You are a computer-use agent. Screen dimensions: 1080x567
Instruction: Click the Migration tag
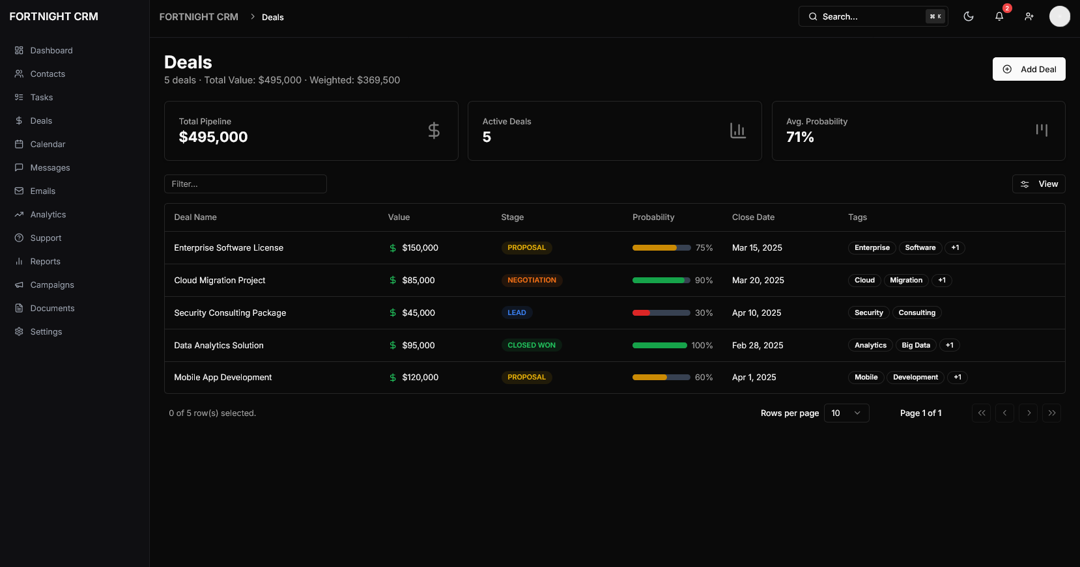[x=906, y=281]
